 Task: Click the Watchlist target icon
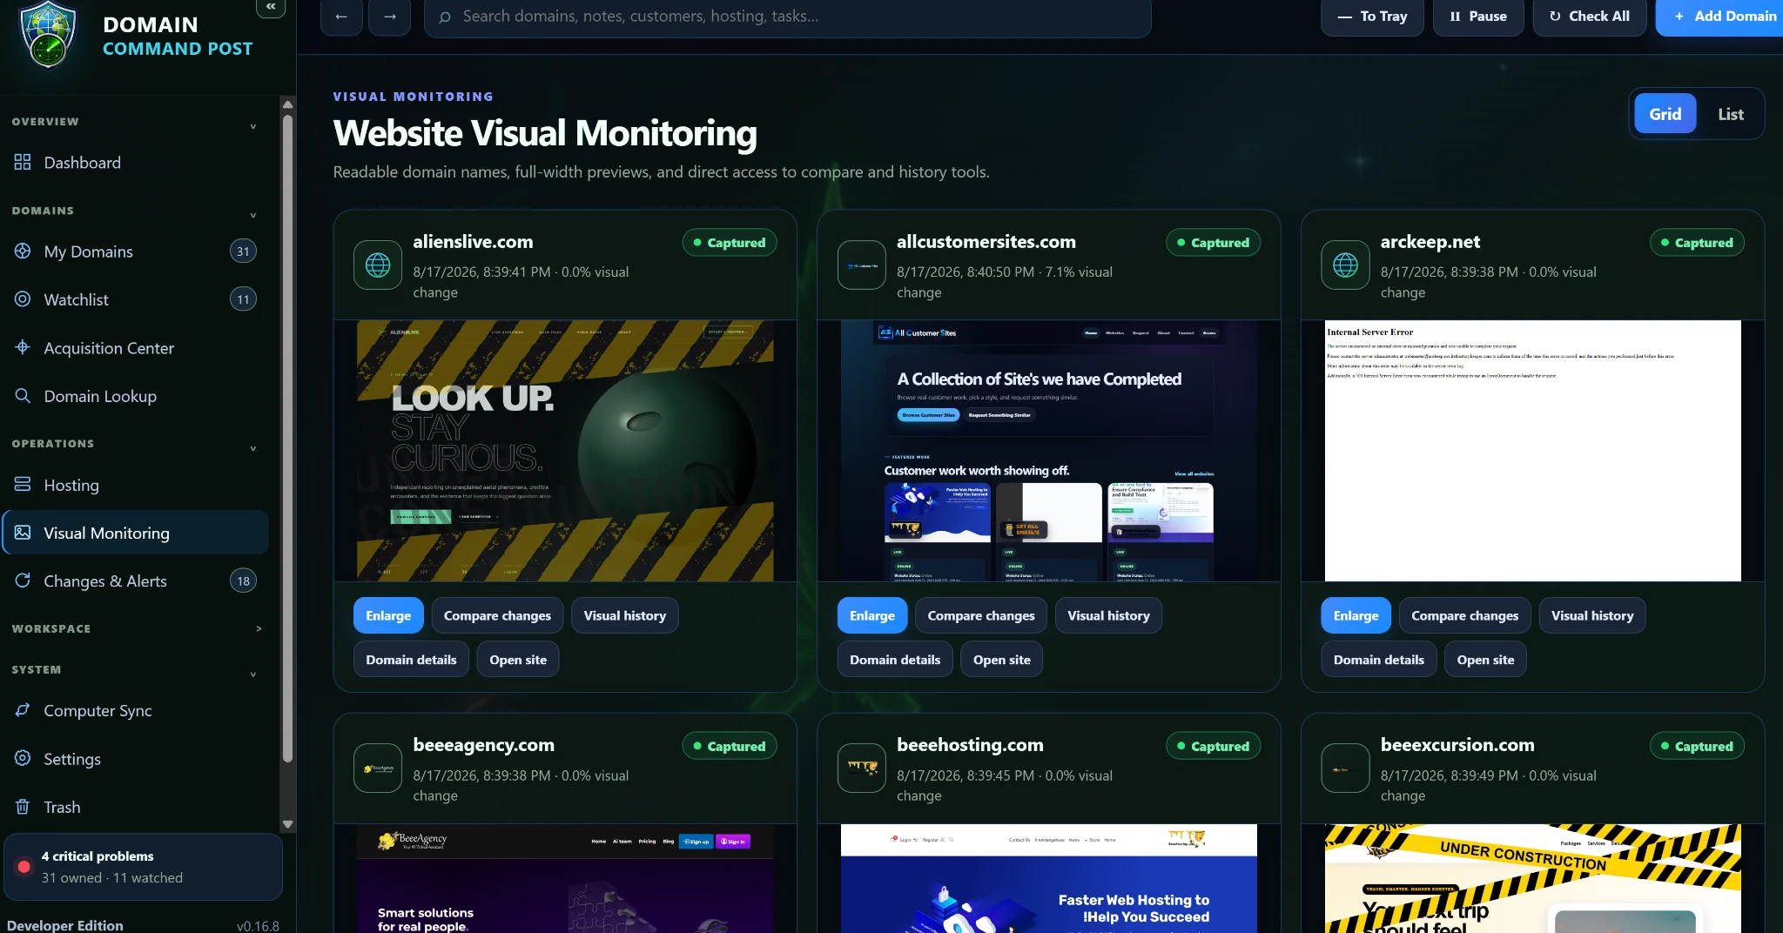tap(23, 299)
